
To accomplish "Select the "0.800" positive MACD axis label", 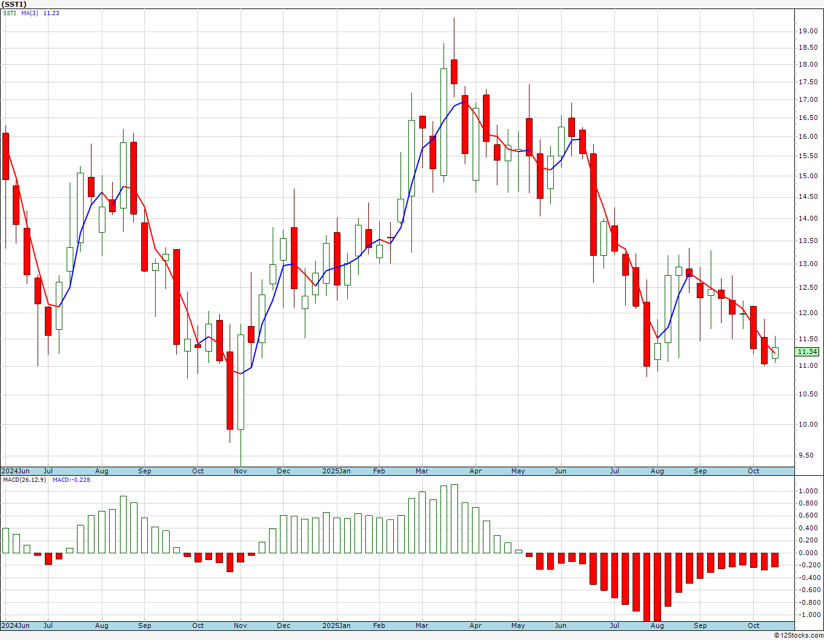I will tap(809, 504).
